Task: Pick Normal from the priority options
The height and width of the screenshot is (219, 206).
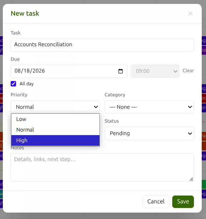Action: pos(55,130)
